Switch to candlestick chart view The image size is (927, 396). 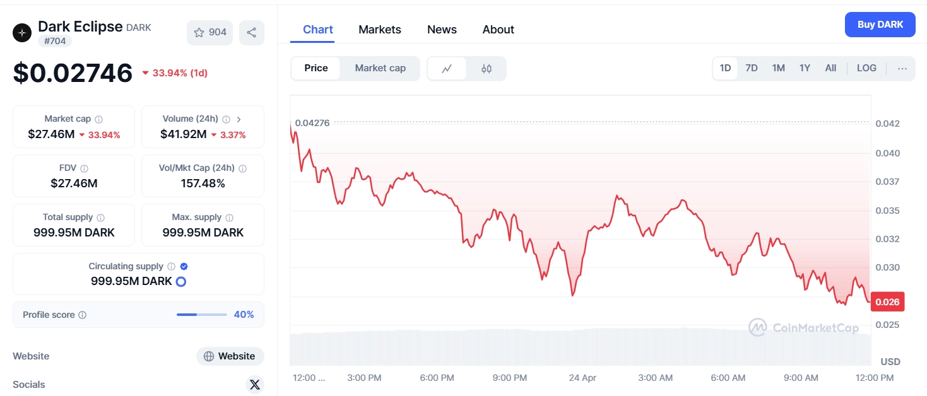(487, 69)
